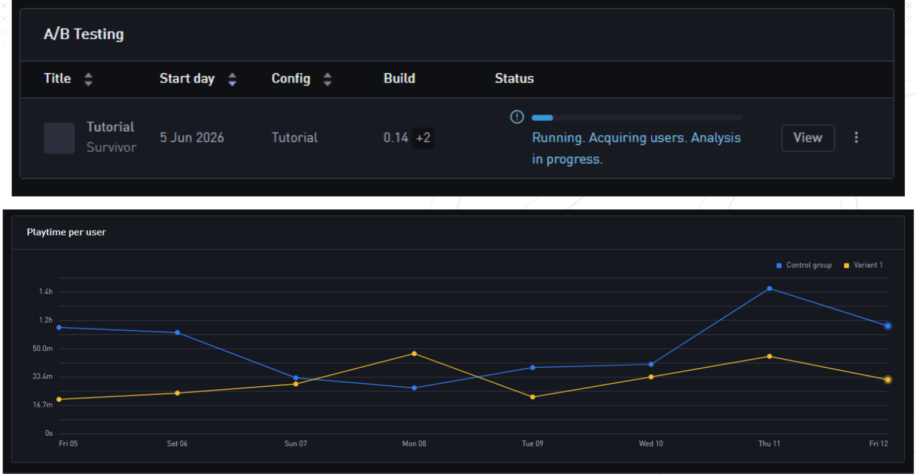
Task: Open the Tutorial experiment with View
Action: (x=807, y=138)
